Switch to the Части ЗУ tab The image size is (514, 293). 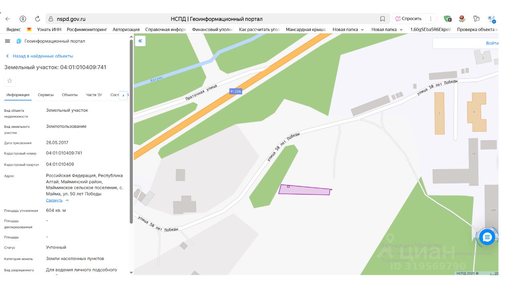pos(94,95)
